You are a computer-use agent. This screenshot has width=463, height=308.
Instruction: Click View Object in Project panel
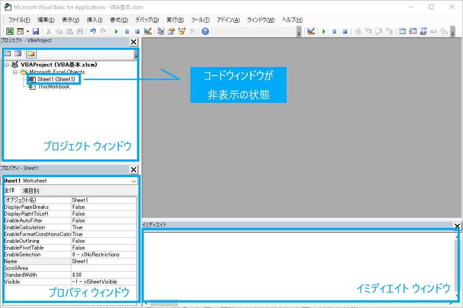click(18, 53)
